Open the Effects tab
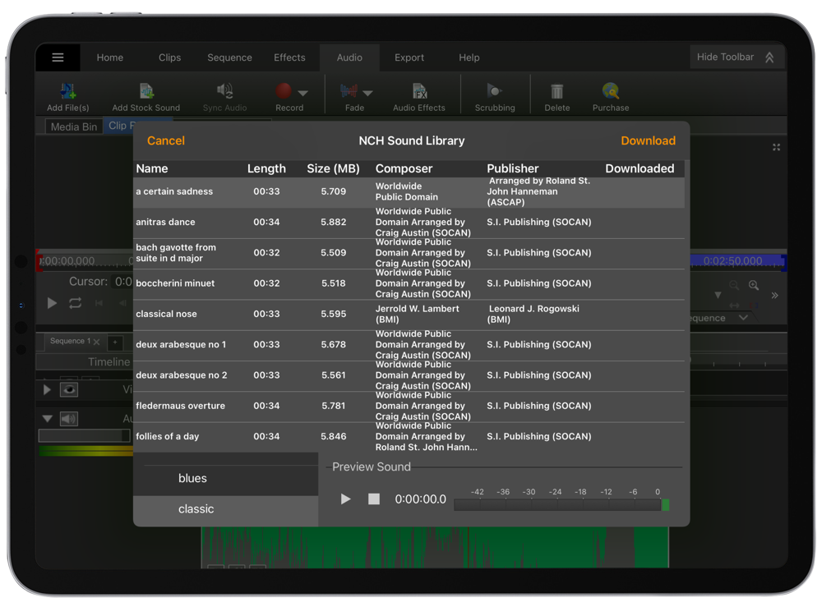Viewport: 822px width, 616px height. click(x=289, y=57)
